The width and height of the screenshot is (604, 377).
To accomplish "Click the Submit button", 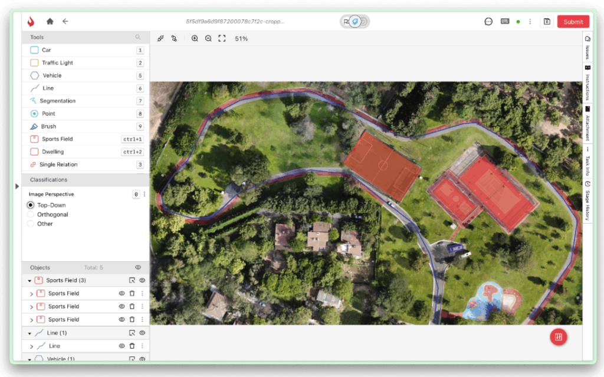I will point(573,21).
